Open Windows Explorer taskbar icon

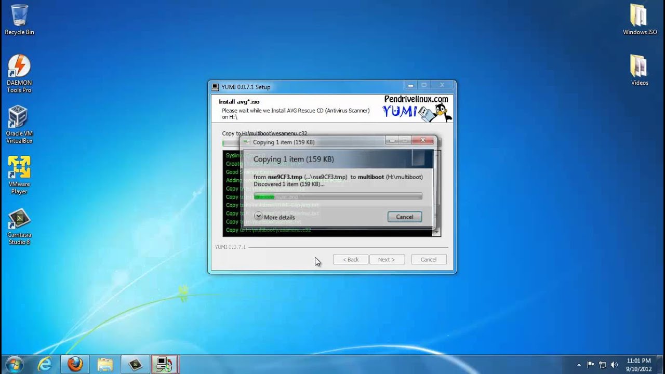[105, 365]
